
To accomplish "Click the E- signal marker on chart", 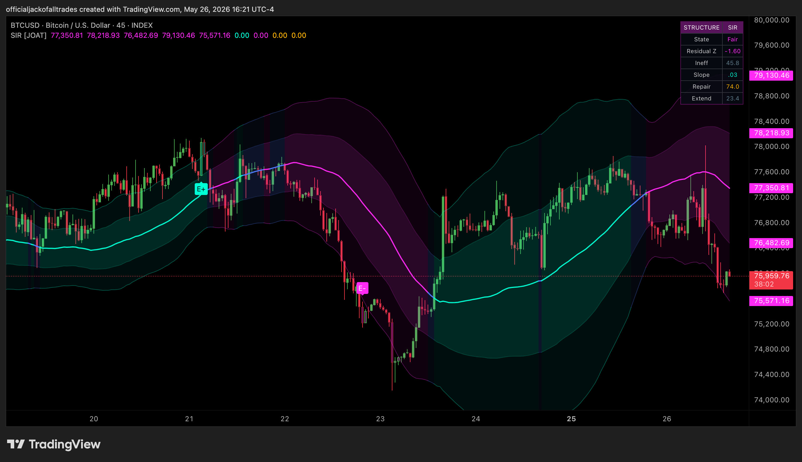I will point(362,288).
